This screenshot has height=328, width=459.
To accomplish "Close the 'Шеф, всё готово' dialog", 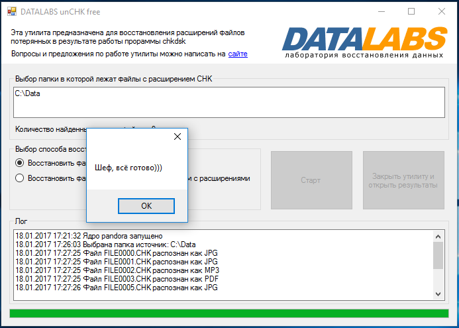I will (178, 137).
